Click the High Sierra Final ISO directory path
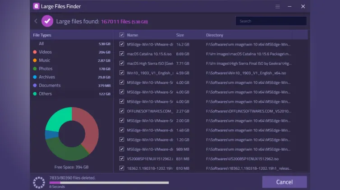 [x=249, y=63]
